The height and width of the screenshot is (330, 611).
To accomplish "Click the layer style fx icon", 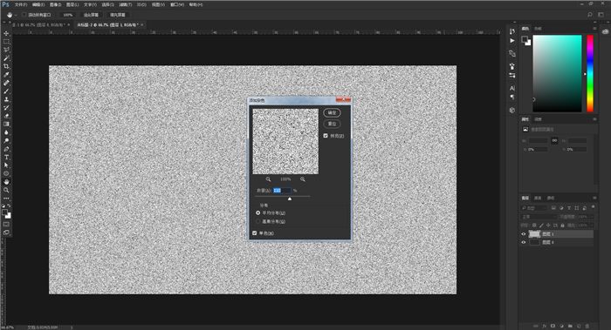I will (x=545, y=327).
